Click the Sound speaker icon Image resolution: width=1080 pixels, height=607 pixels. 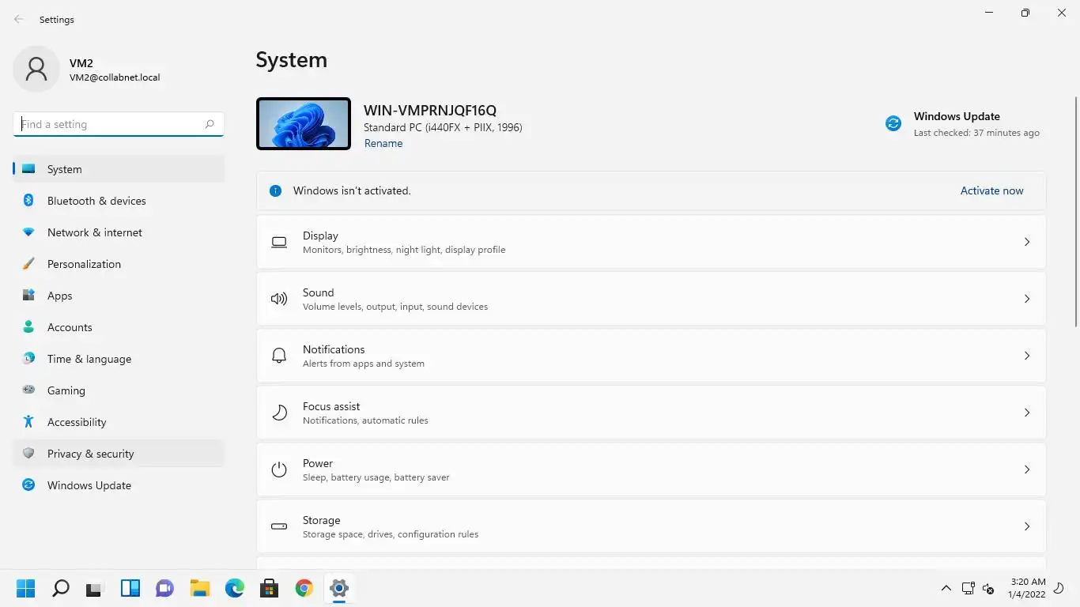[x=279, y=299]
